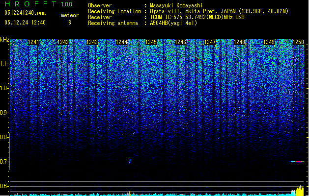This screenshot has width=309, height=196.
Task: Click the 1246 time marker
Action: click(180, 42)
